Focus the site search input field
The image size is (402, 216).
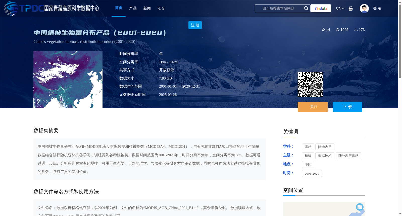pyautogui.click(x=278, y=8)
